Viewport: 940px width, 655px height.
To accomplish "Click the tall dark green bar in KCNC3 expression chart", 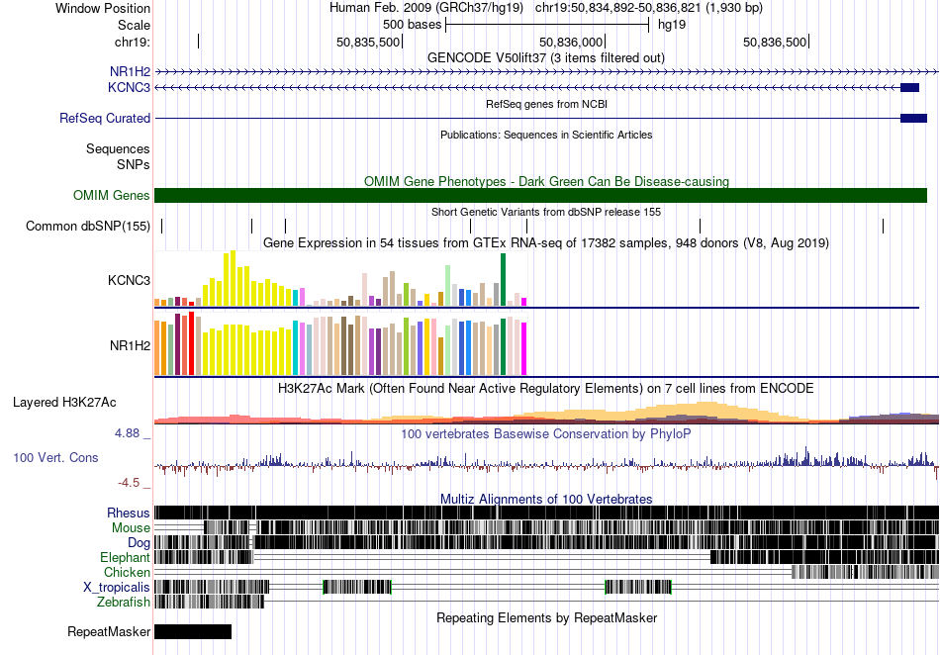I will pyautogui.click(x=503, y=280).
